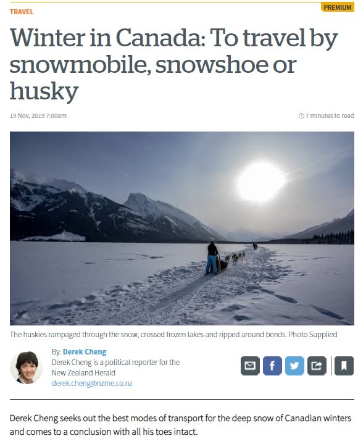Open the TRAVEL section link
The image size is (358, 444).
tap(22, 12)
